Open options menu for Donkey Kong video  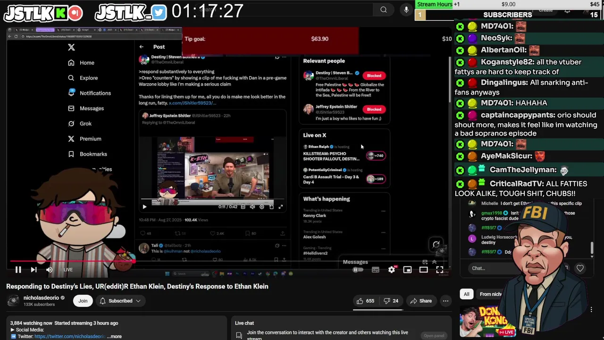pos(591,310)
